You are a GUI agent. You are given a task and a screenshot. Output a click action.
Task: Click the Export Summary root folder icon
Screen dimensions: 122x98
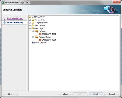click(x=30, y=17)
